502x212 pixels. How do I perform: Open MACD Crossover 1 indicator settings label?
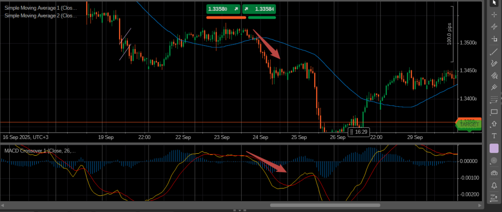pos(40,150)
